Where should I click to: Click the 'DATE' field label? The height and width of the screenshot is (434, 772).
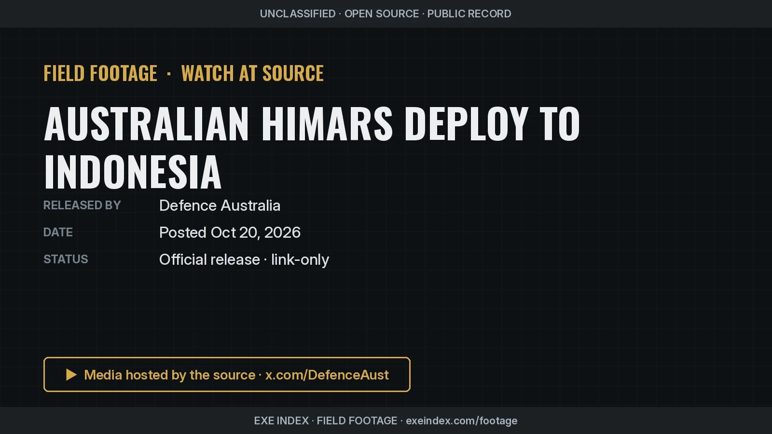tap(58, 232)
